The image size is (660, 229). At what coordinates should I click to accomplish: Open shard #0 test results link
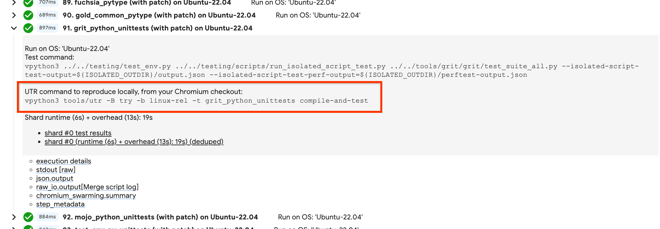78,133
